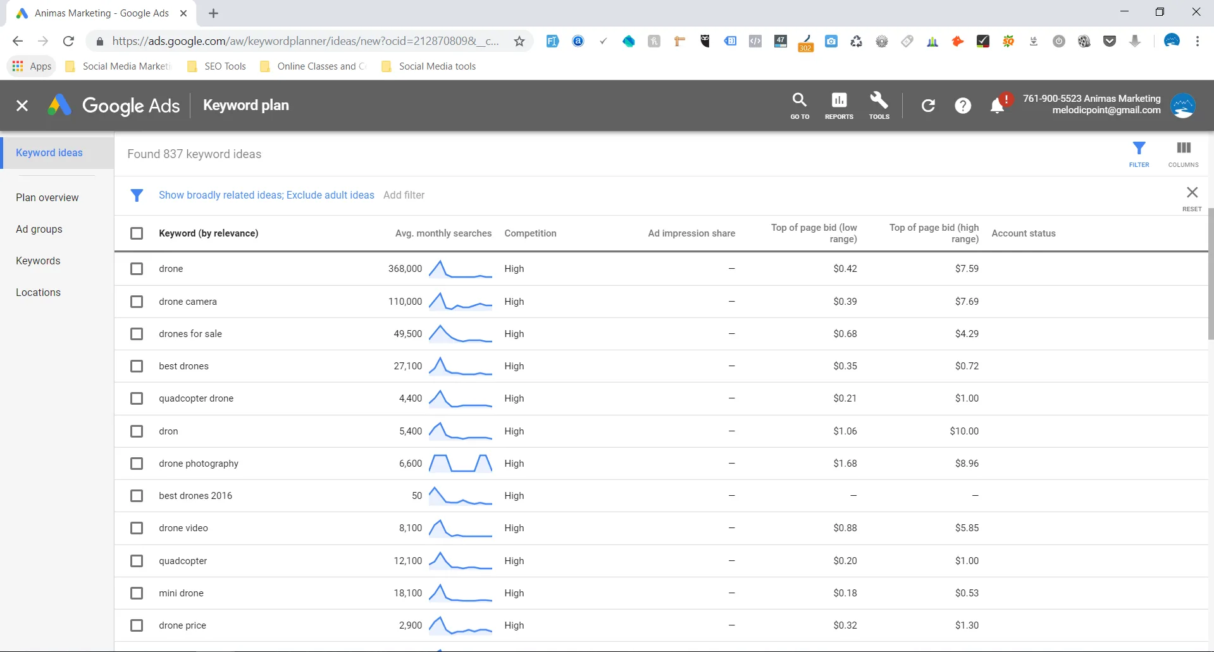The width and height of the screenshot is (1214, 652).
Task: Select all keywords with the header checkbox
Action: click(137, 233)
